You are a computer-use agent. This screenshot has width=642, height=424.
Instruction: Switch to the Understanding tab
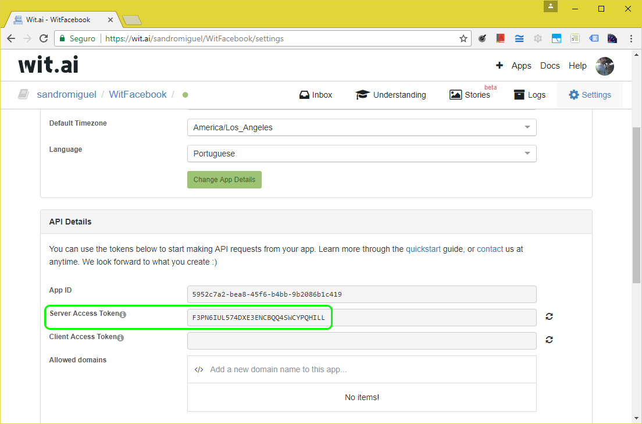pos(391,95)
